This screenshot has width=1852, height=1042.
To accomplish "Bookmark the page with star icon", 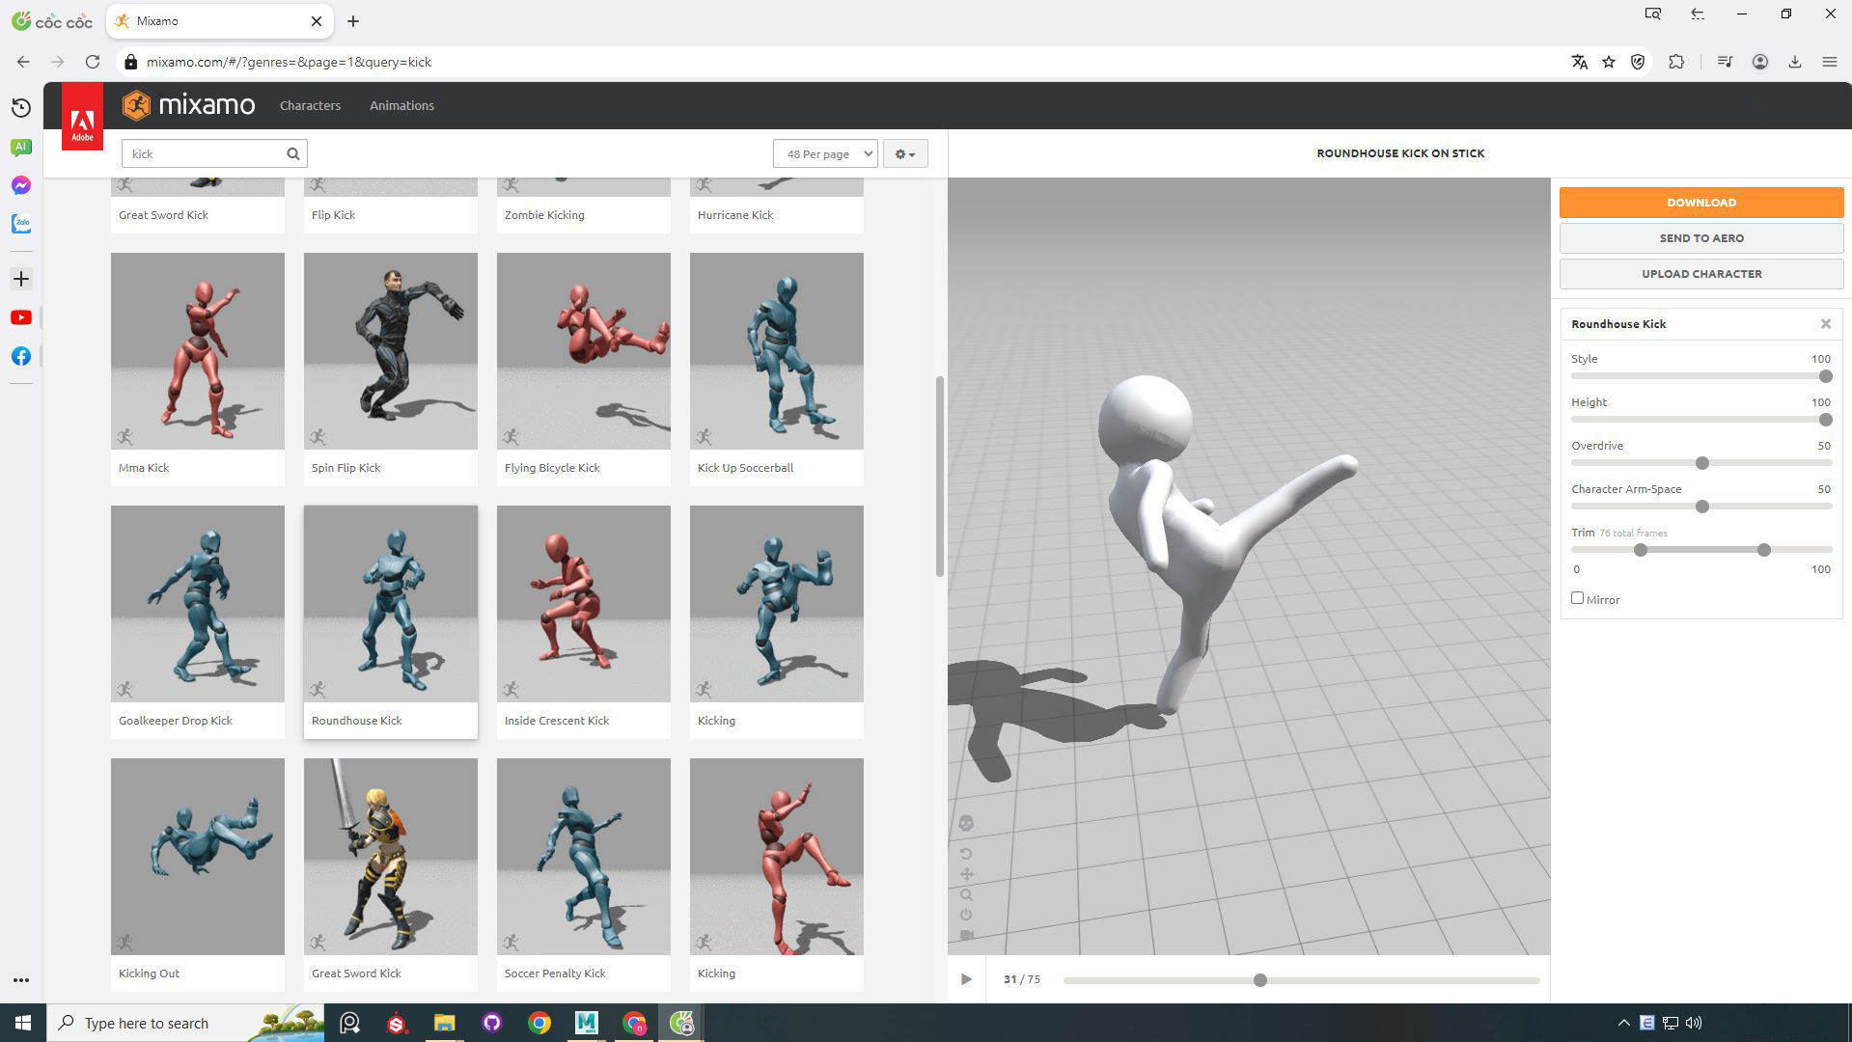I will tap(1609, 62).
